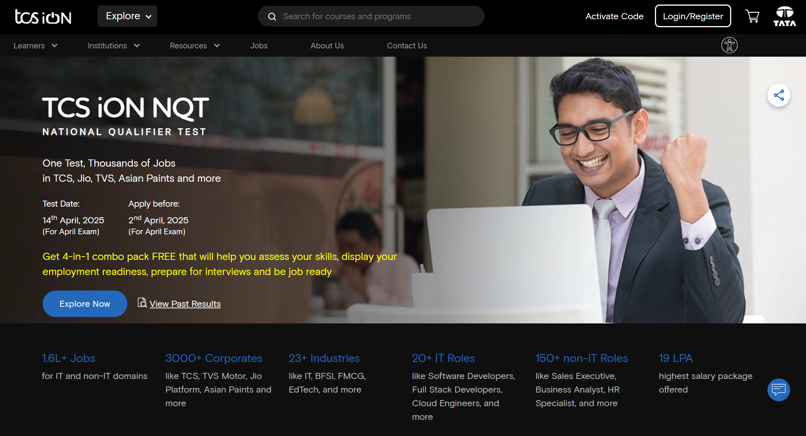Focus the courses and programs search field
806x436 pixels.
coord(371,16)
